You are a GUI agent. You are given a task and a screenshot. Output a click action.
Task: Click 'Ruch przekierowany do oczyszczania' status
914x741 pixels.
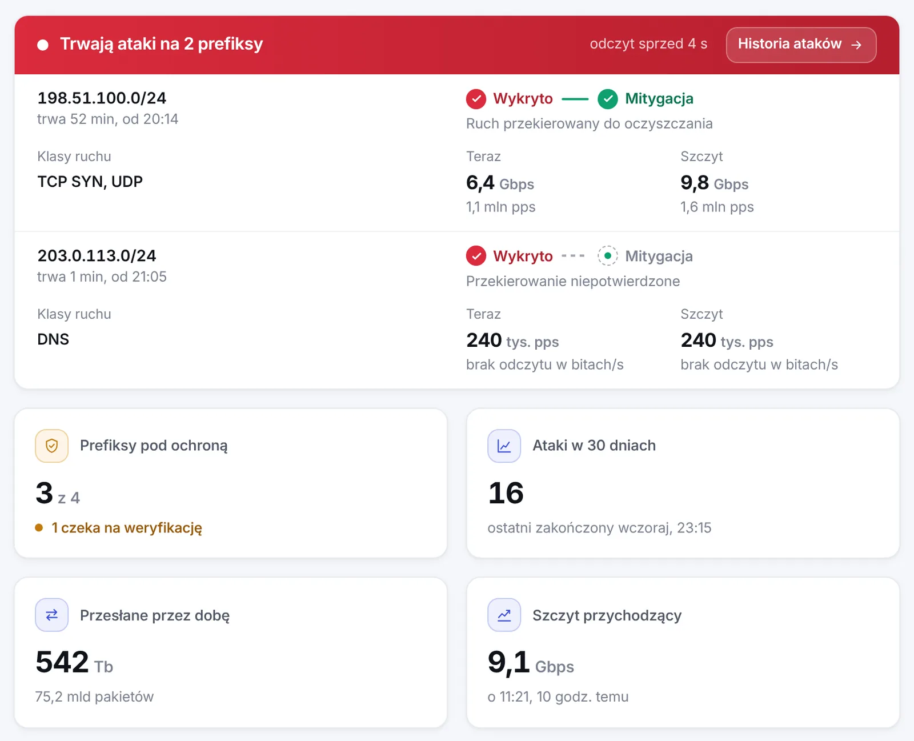pyautogui.click(x=590, y=123)
